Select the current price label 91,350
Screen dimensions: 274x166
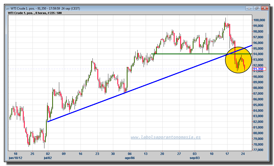[x=259, y=69]
